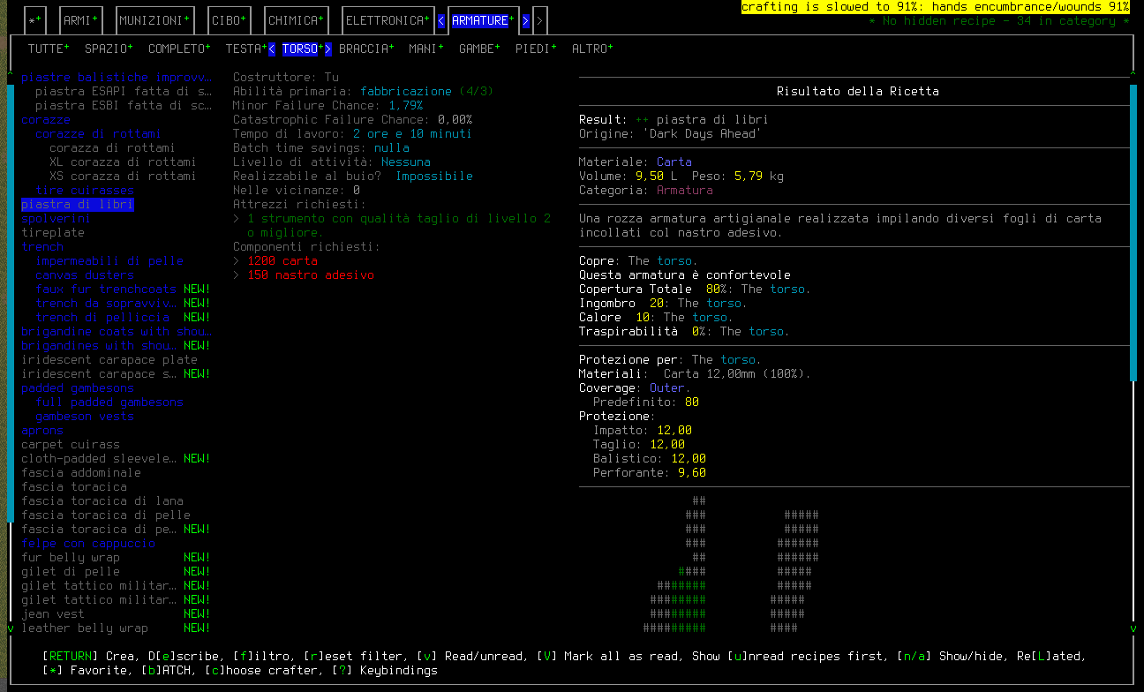This screenshot has width=1144, height=692.
Task: Select the 'XS corazza di rottami' recipe
Action: pyautogui.click(x=123, y=176)
